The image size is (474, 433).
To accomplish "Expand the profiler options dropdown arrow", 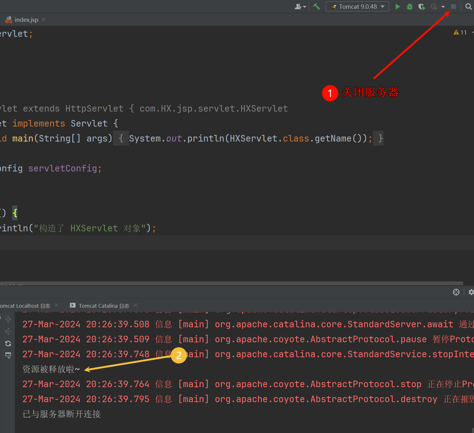I will tap(443, 7).
